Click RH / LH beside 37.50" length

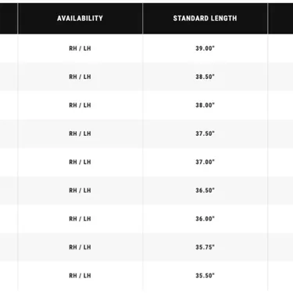[80, 134]
